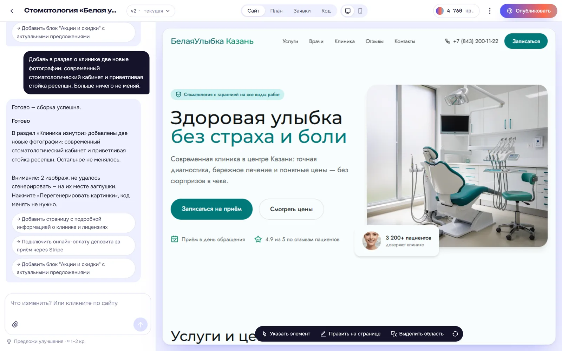Click the calendar icon near same-day appointment
This screenshot has height=351, width=562.
click(175, 239)
